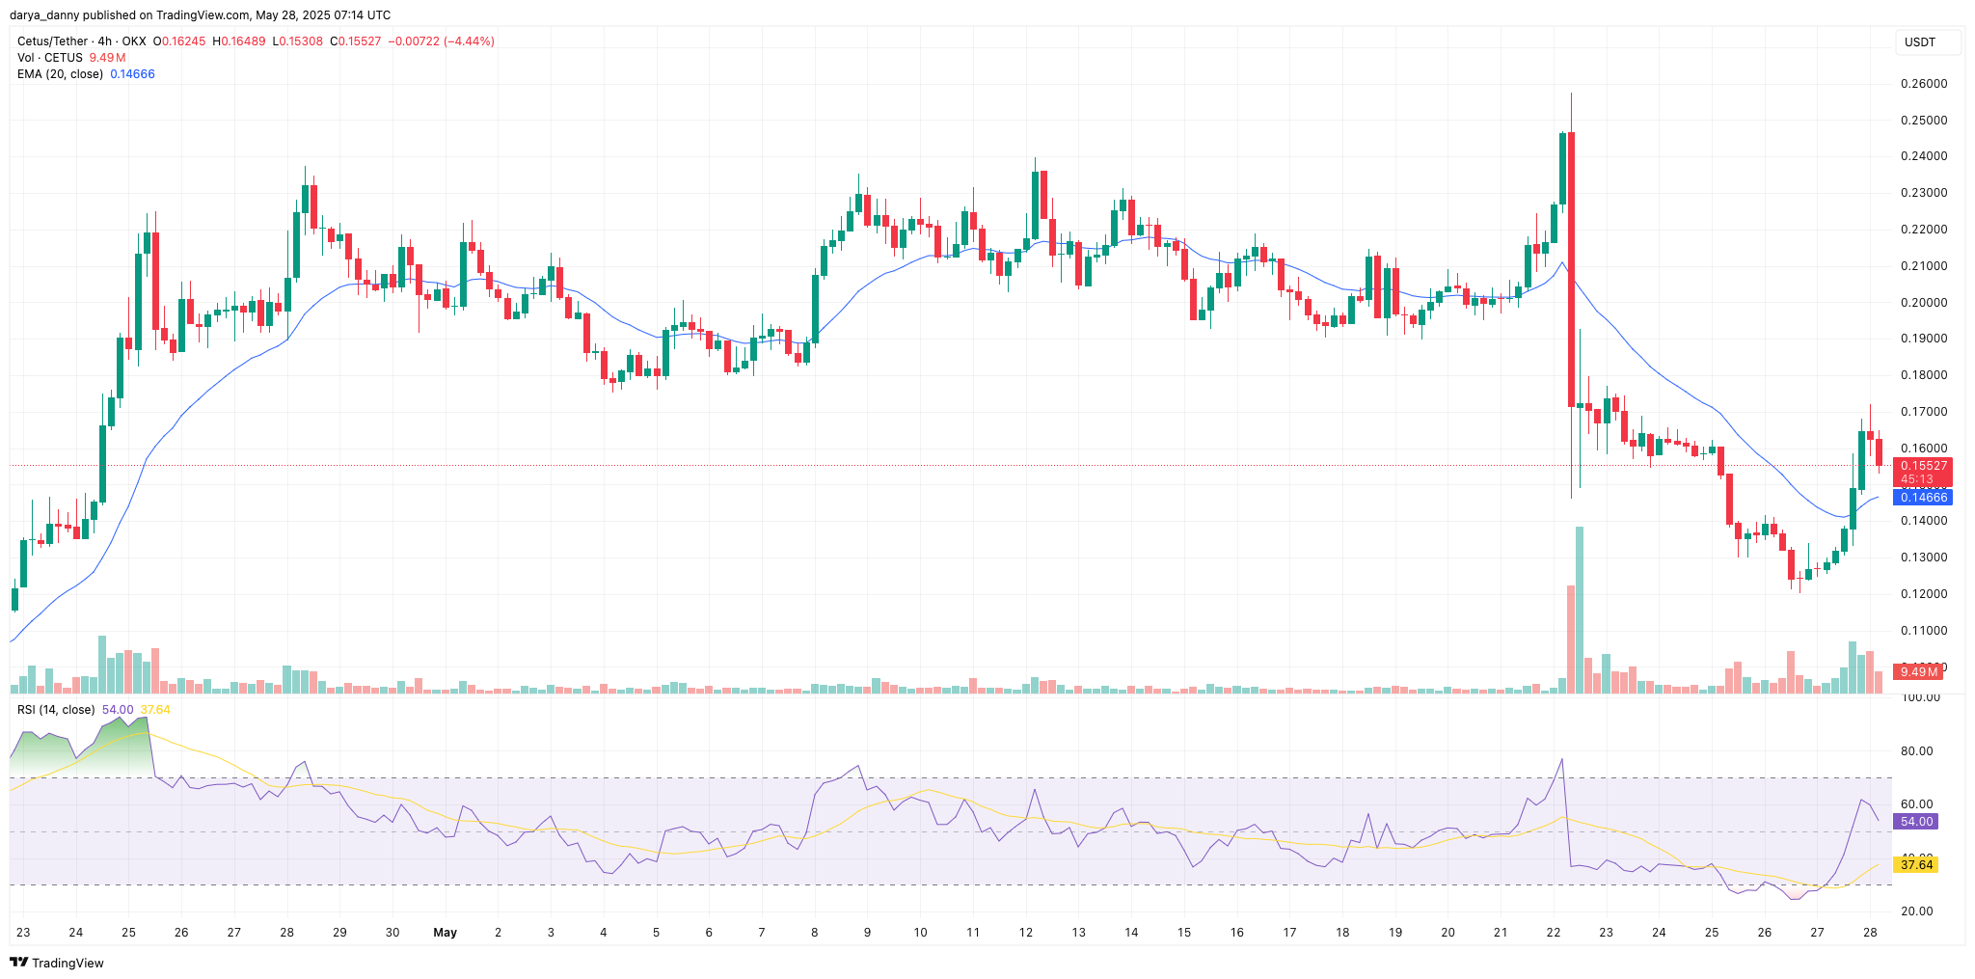Click the red volume label 9.49 M

[1918, 671]
